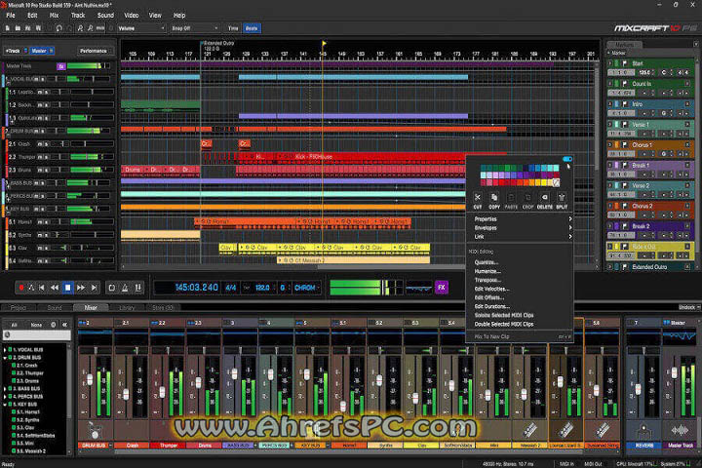Jump to the project start with the transport
Image resolution: width=702 pixels, height=468 pixels.
click(42, 288)
